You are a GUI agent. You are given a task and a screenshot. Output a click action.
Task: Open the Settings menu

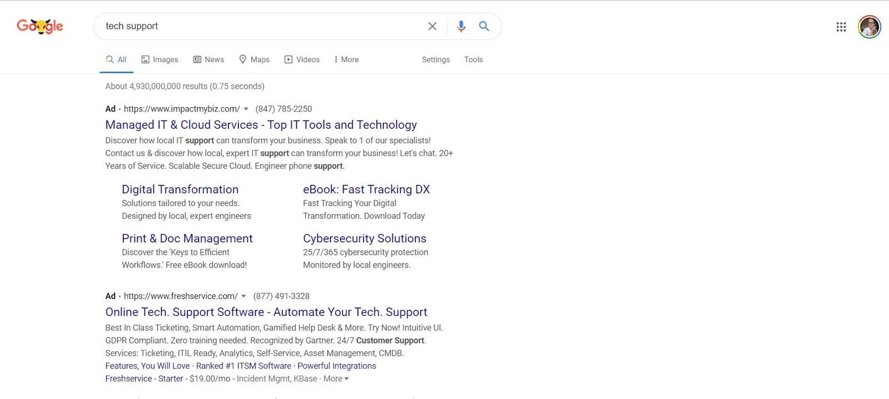click(x=436, y=59)
